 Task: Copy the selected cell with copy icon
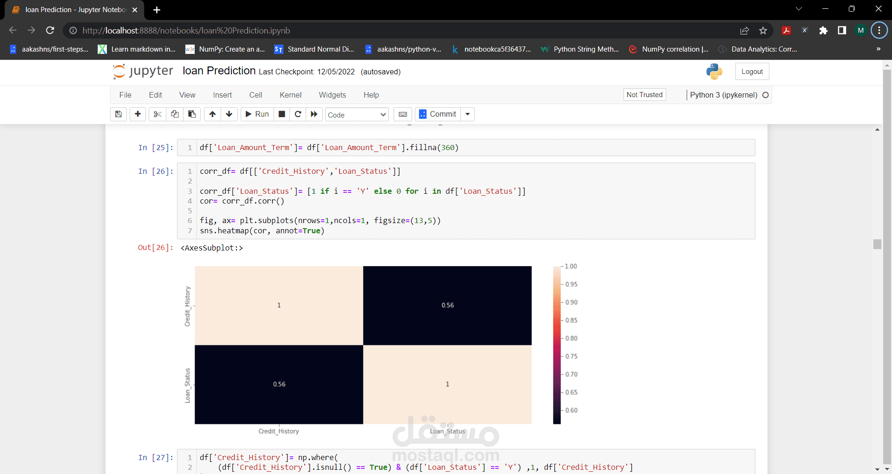tap(174, 114)
